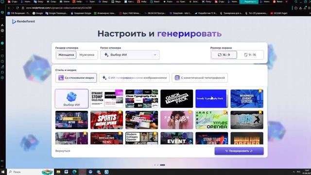Go back with browser back arrow
Viewport: 311px width, 175px height.
pyautogui.click(x=9, y=8)
